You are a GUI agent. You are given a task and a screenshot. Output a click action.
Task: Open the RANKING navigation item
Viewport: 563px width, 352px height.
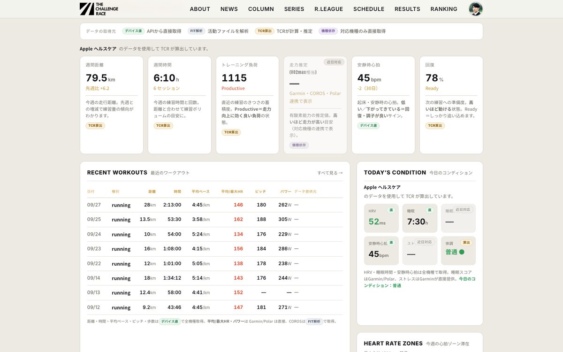(444, 9)
